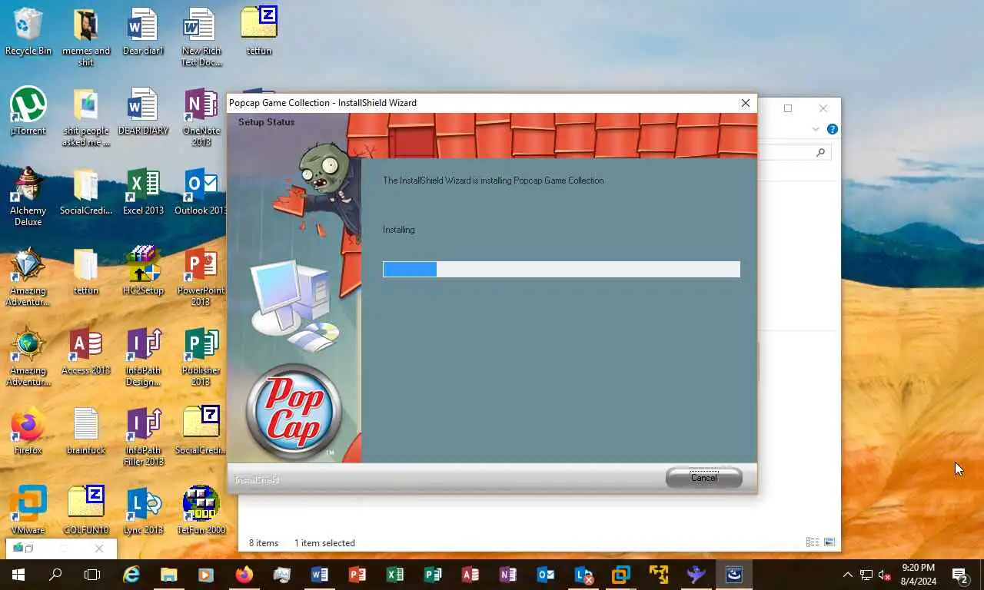
Task: Select the Access 2013 desktop shortcut
Action: click(86, 351)
